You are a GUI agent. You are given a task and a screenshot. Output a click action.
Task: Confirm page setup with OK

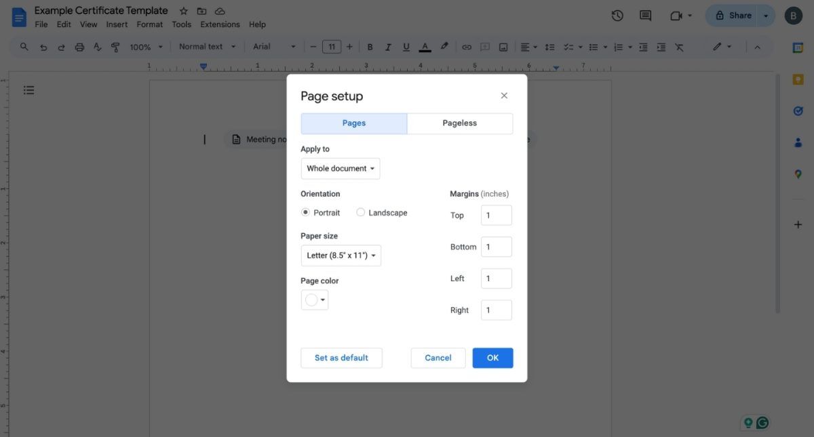492,357
